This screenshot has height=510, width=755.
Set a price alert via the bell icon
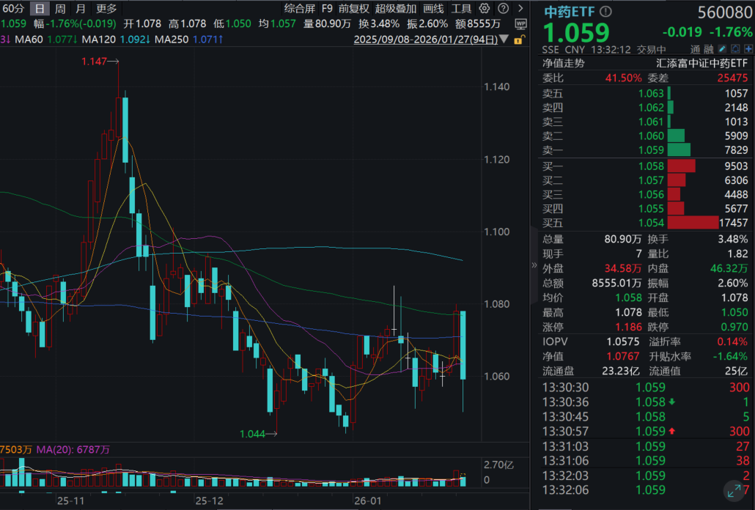click(736, 49)
